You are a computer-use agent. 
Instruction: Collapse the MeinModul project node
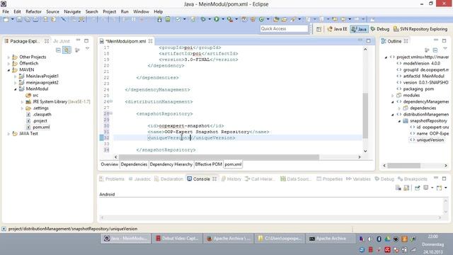pos(16,89)
